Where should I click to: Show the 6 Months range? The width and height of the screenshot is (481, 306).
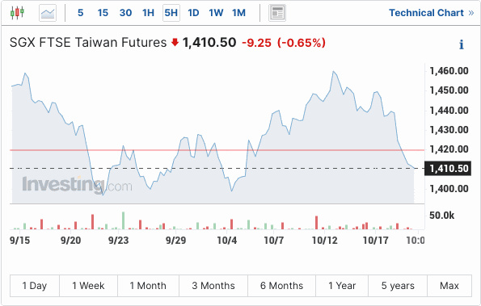point(281,286)
